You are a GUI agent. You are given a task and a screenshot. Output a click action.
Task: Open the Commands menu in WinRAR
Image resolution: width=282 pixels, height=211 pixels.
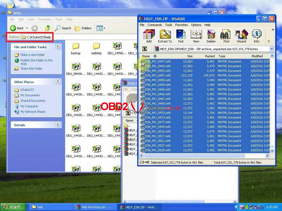point(155,25)
